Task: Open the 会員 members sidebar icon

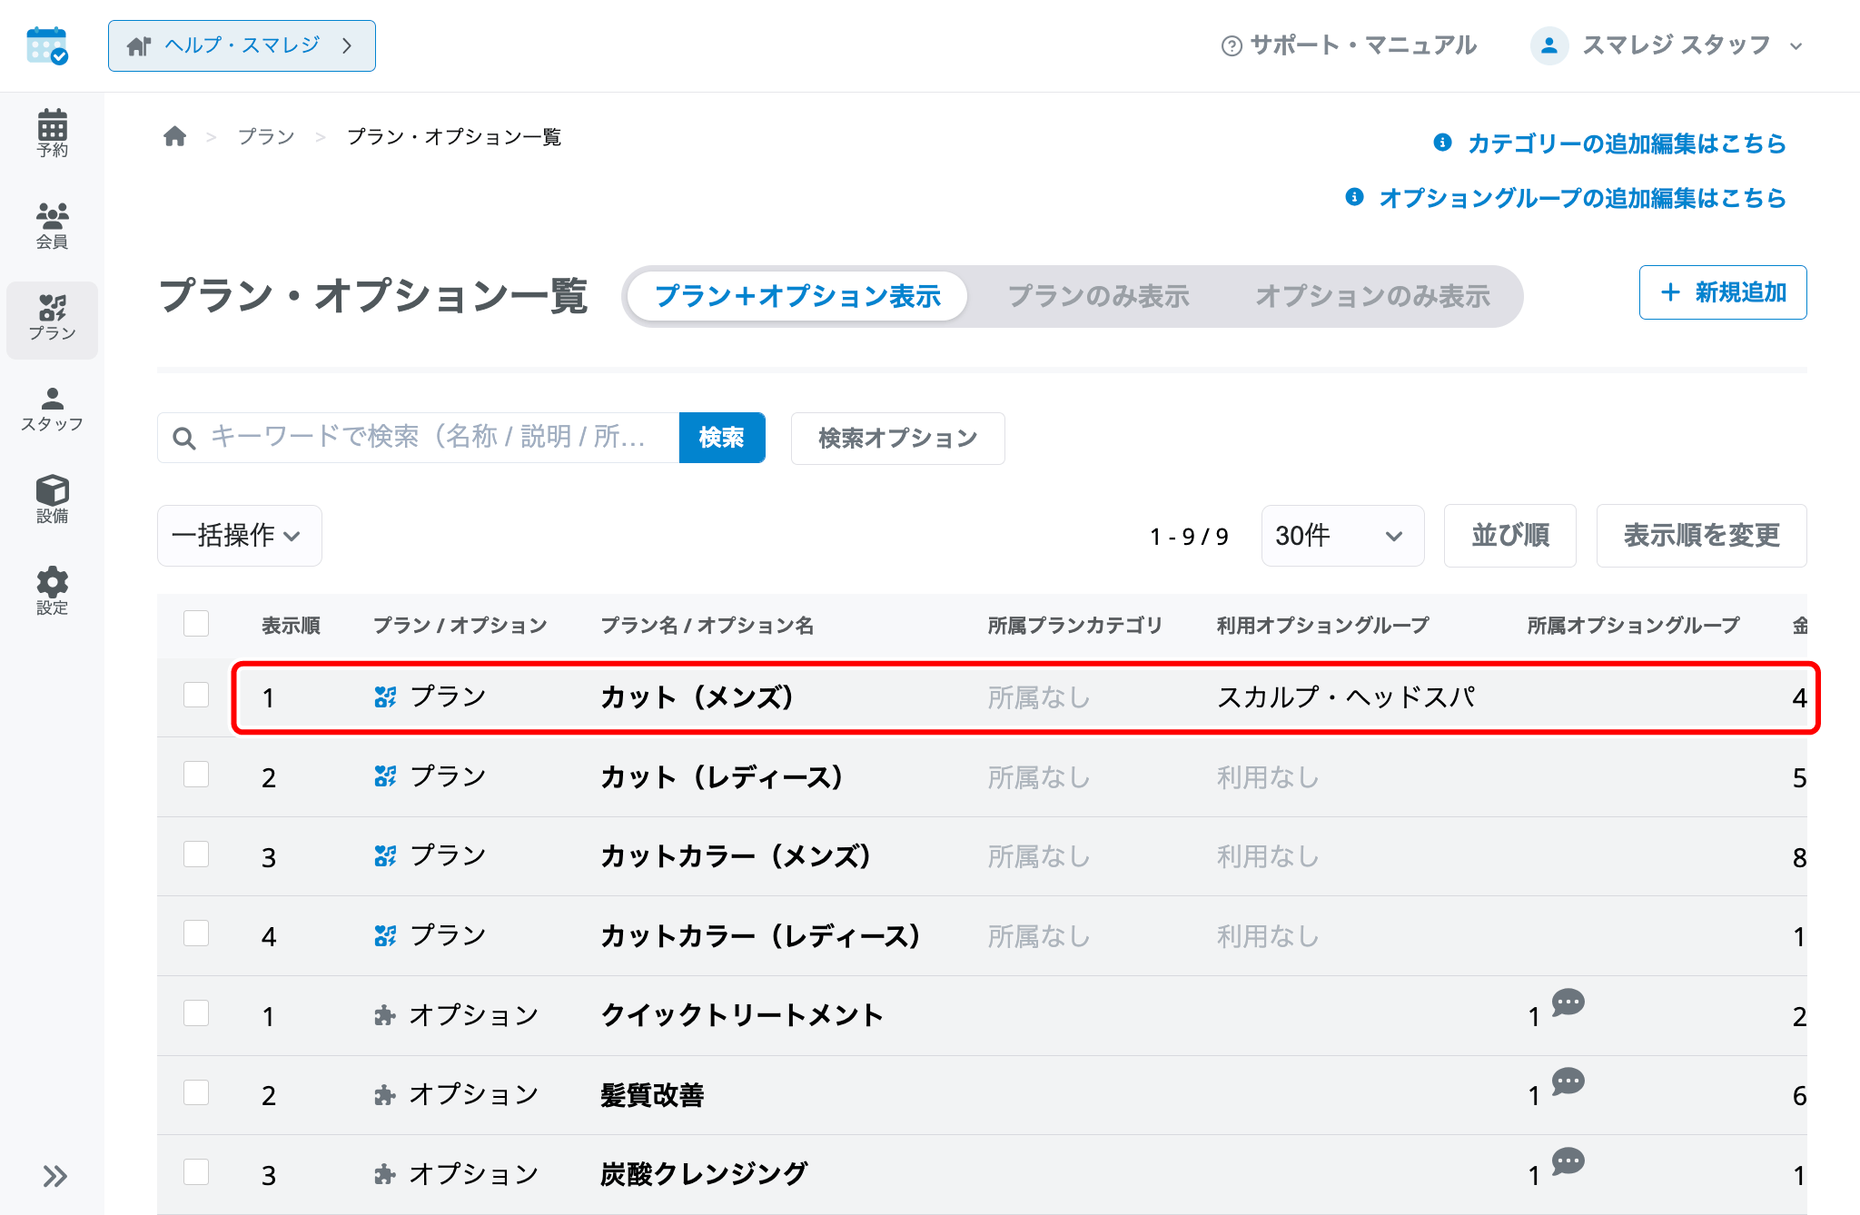Action: click(52, 225)
